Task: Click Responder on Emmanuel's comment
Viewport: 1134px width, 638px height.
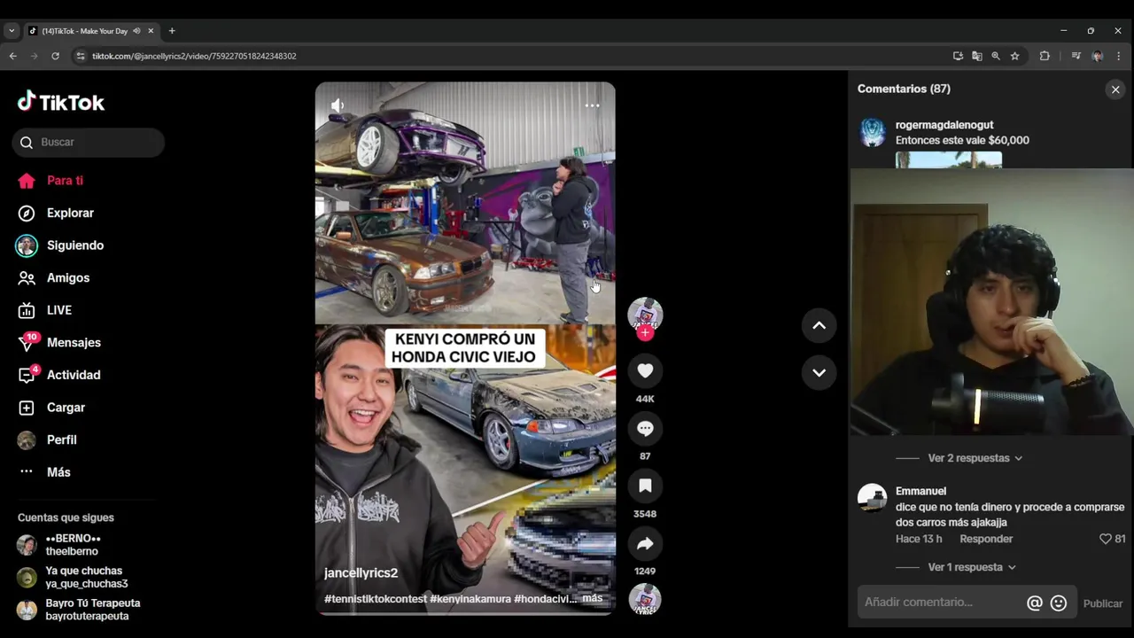Action: (x=986, y=539)
